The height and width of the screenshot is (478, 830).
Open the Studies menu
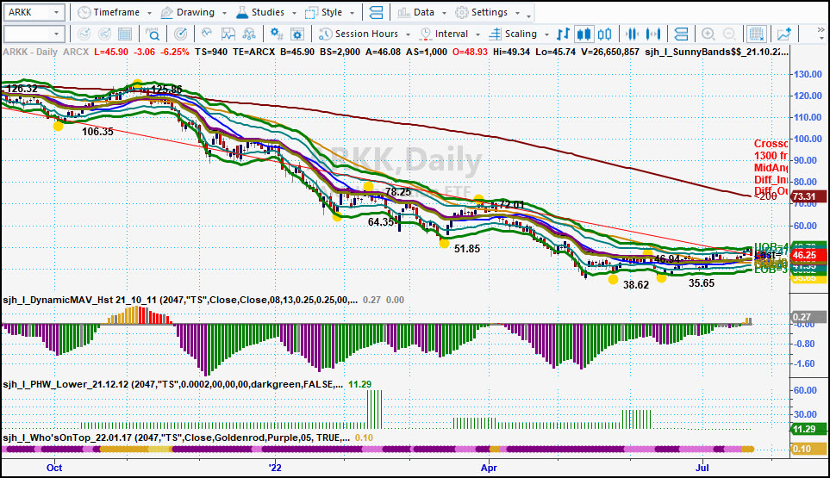tap(260, 12)
